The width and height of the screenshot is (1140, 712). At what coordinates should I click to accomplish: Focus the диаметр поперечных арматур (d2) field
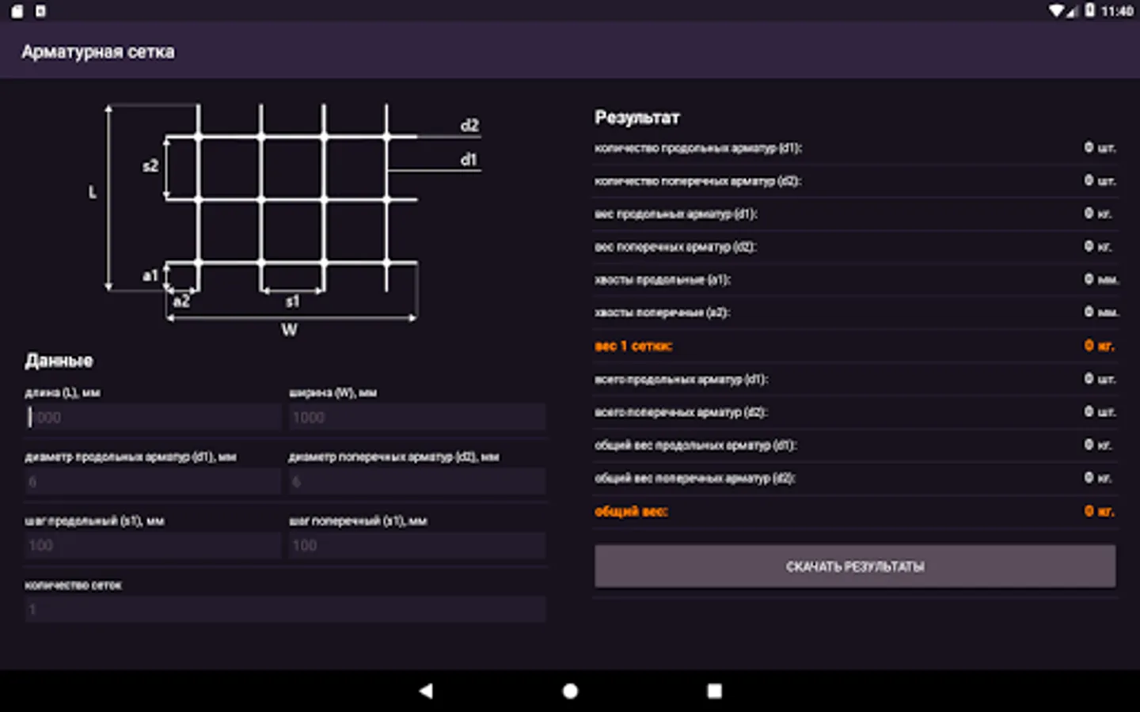(417, 481)
